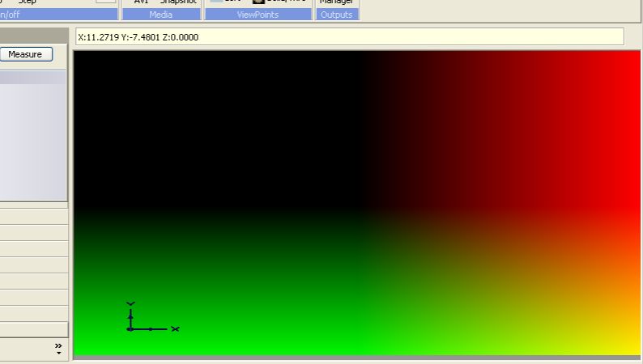This screenshot has width=643, height=364.
Task: Click the X axis arrow of triad
Action: [174, 329]
